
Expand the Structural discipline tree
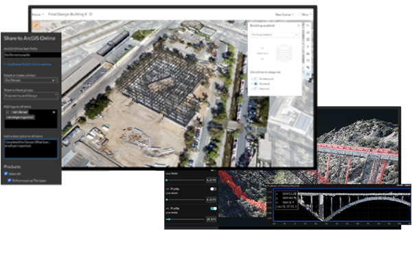coord(252,84)
